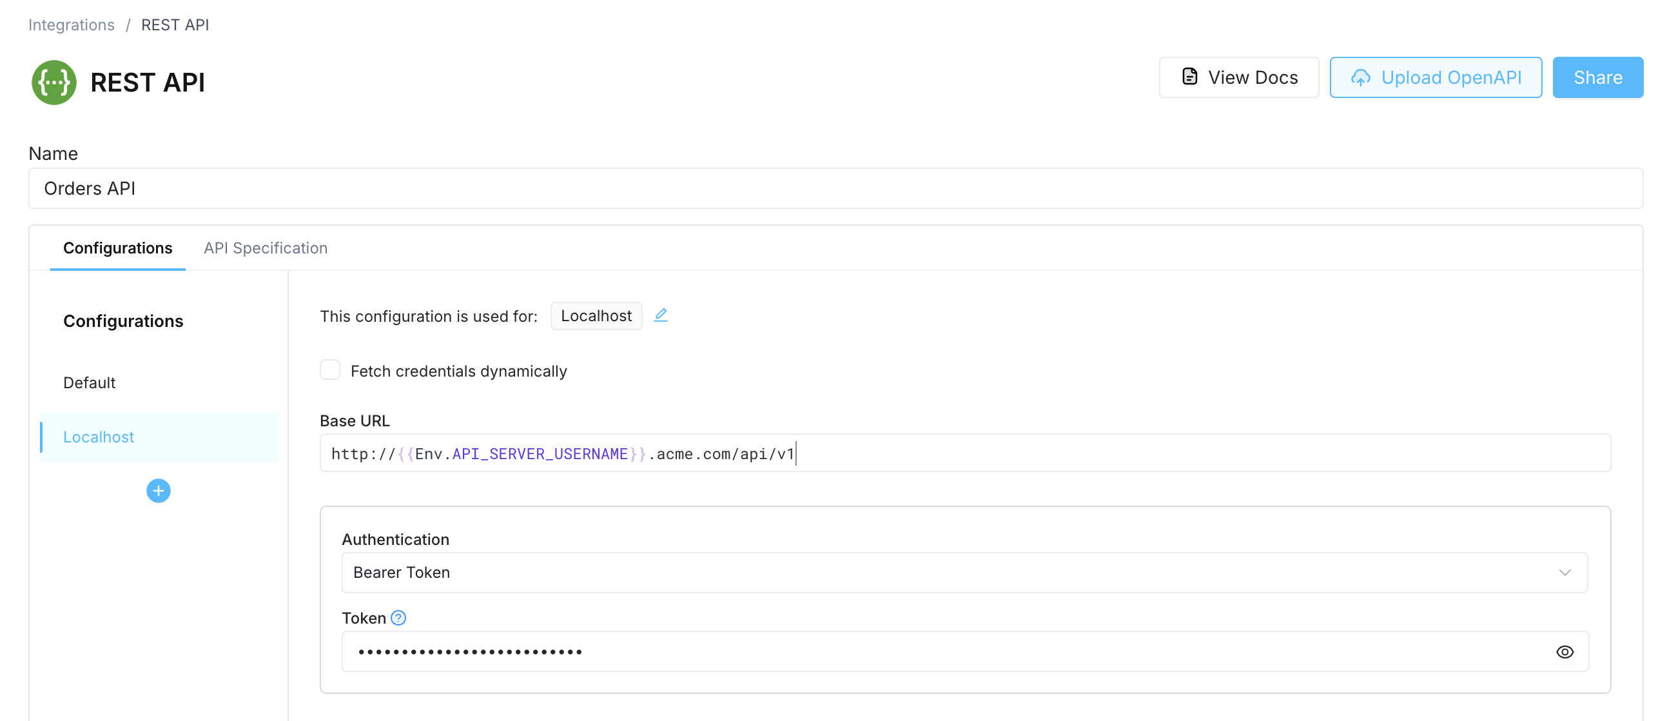Image resolution: width=1667 pixels, height=721 pixels.
Task: Enable Fetch credentials dynamically
Action: 330,370
